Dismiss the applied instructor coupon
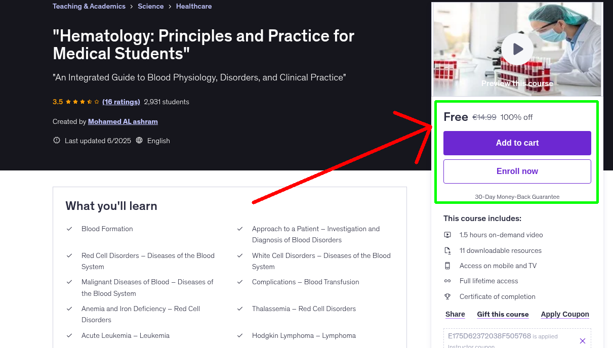Viewport: 613px width, 348px height. (583, 341)
